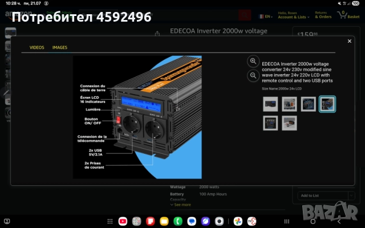Open the yellow My Files app
365x228 pixels.
[164, 221]
